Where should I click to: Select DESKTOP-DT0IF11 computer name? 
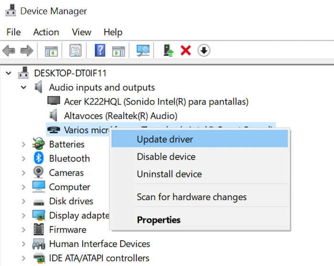coord(70,73)
